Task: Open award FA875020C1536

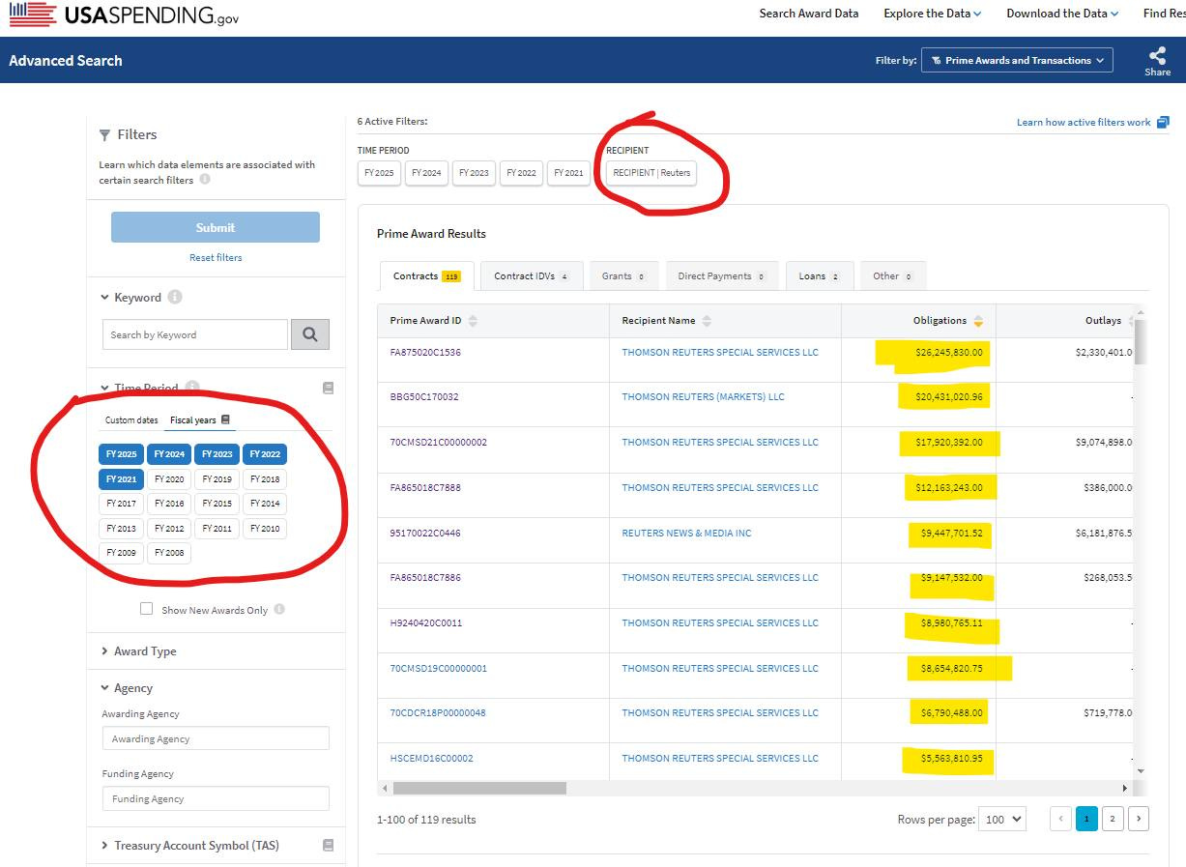Action: click(x=425, y=353)
